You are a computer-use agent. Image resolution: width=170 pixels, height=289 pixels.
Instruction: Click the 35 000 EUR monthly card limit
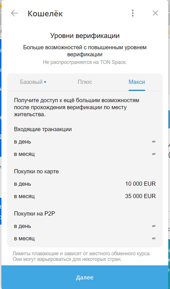(x=140, y=196)
